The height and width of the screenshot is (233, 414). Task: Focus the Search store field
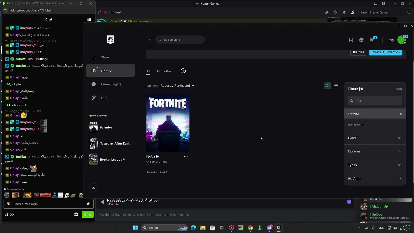180,40
